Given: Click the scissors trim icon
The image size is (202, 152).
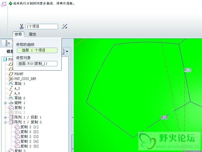Looking at the screenshot, I should point(21,27).
